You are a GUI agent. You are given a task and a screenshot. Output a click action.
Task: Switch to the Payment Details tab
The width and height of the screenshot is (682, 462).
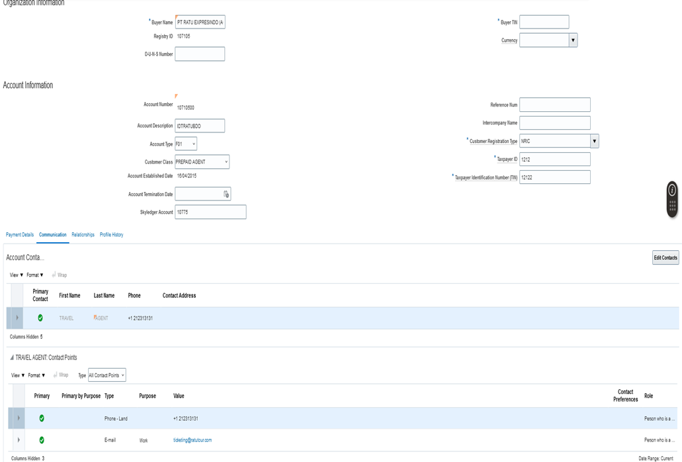point(20,234)
